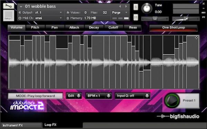Switch to the Reso tab
207x129 pixels.
click(133, 27)
